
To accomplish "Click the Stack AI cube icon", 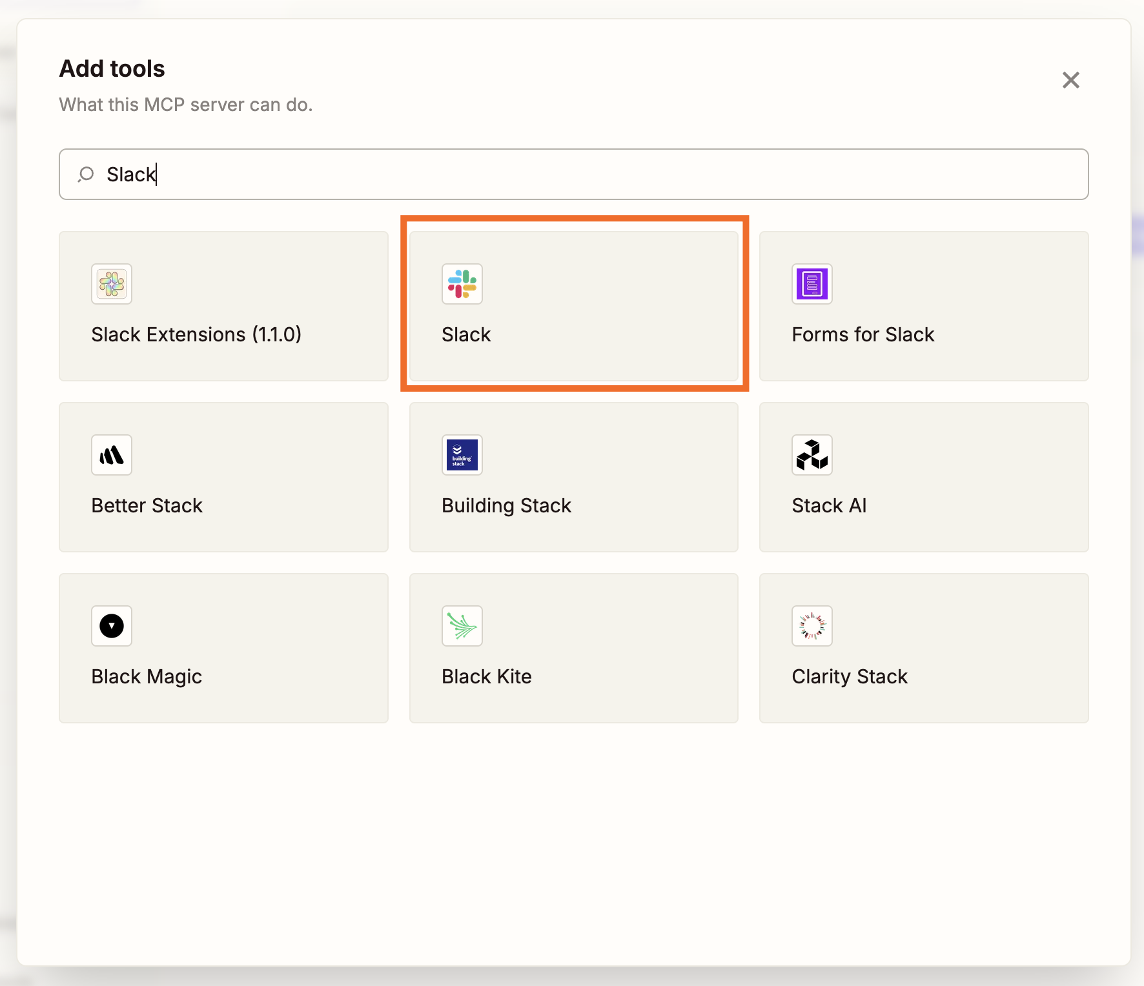I will [x=812, y=455].
